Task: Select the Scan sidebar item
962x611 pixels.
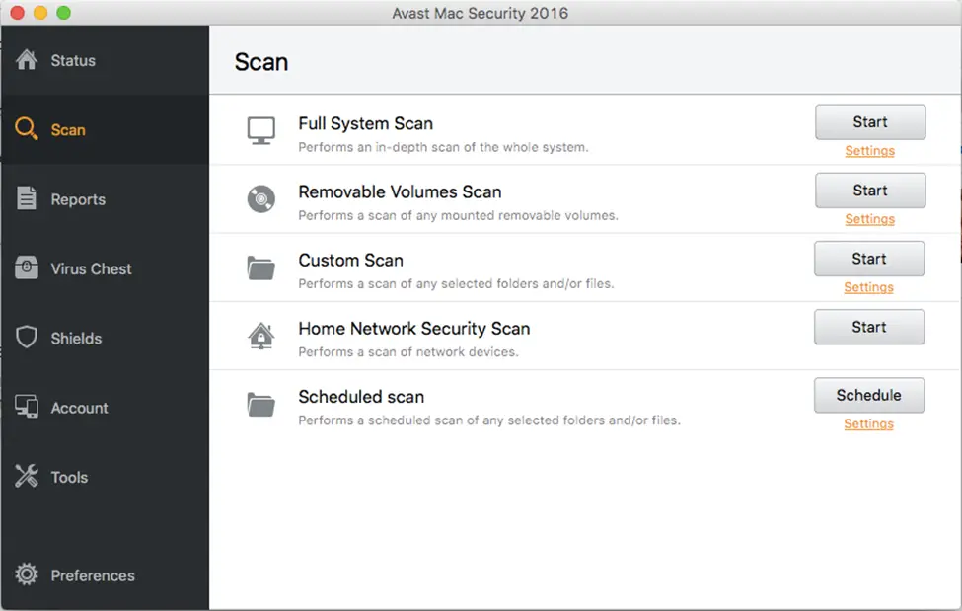Action: 105,129
